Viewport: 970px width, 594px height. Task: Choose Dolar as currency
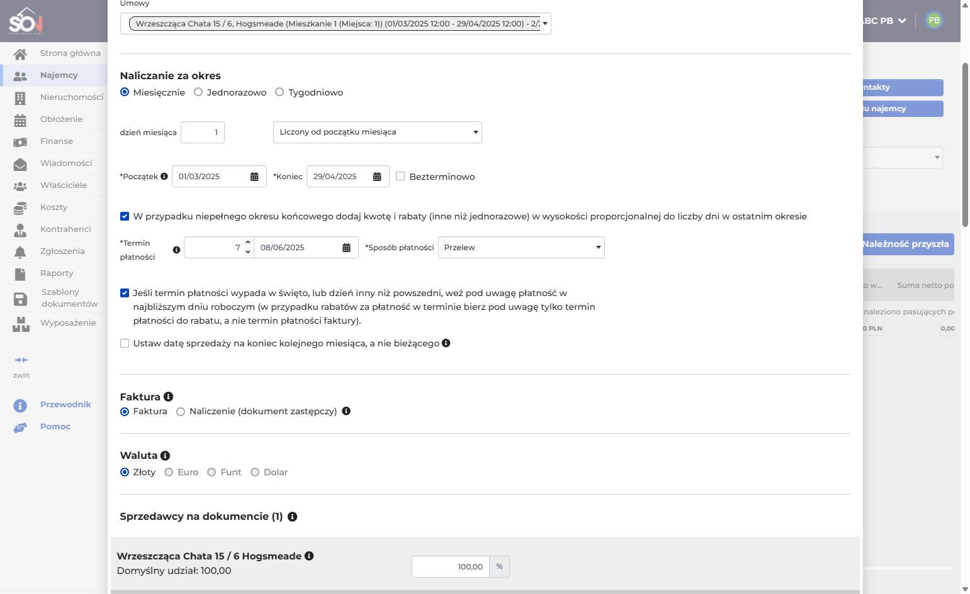click(255, 472)
